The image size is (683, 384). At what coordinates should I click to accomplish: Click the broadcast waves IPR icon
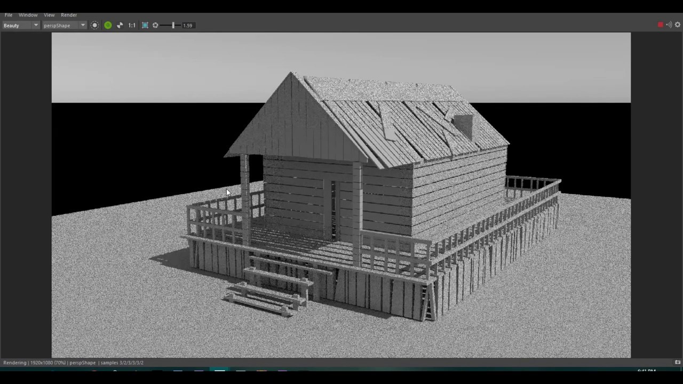click(669, 25)
